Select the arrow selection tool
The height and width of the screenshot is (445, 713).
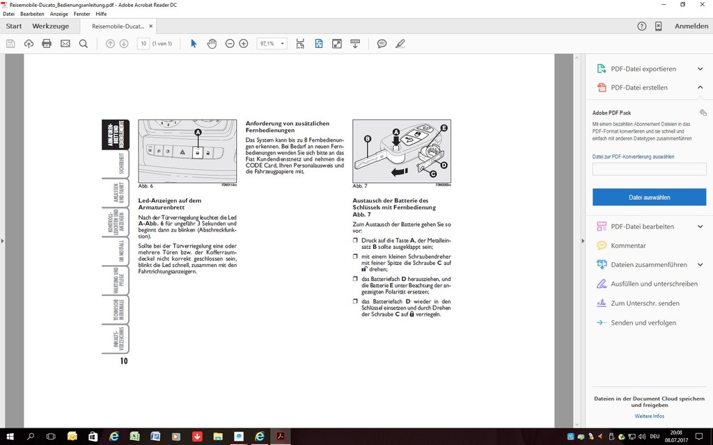194,44
